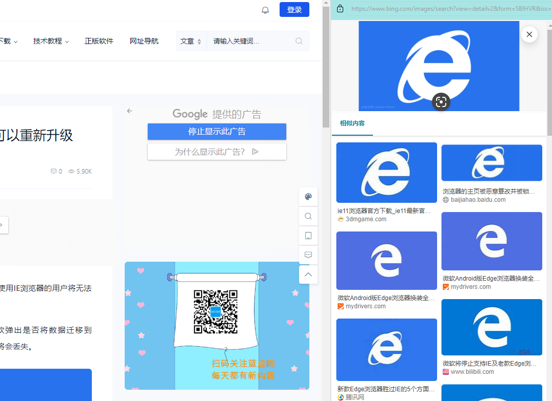Click the notification bell icon

[x=265, y=10]
